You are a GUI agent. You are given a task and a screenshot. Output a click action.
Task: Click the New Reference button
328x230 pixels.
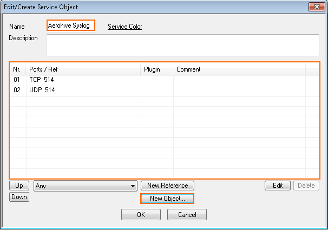pos(167,186)
